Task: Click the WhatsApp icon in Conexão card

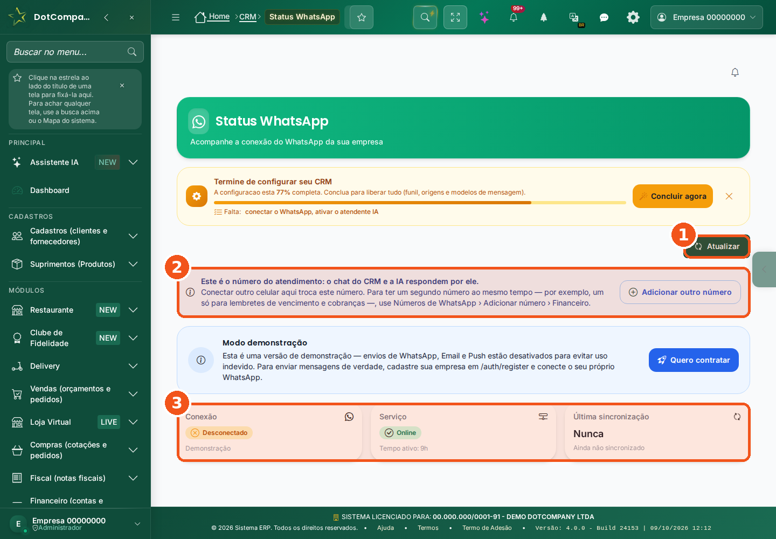Action: pos(349,417)
